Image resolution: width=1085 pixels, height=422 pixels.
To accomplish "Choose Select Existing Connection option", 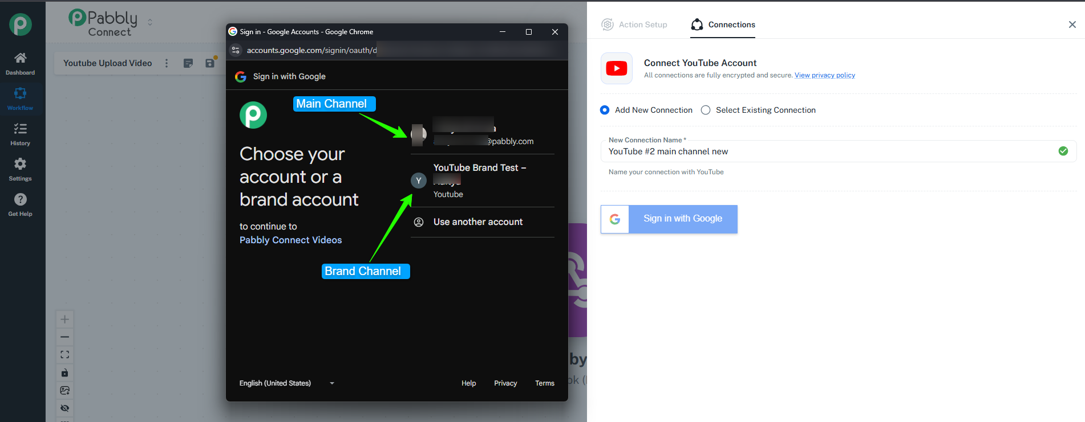I will (x=706, y=110).
